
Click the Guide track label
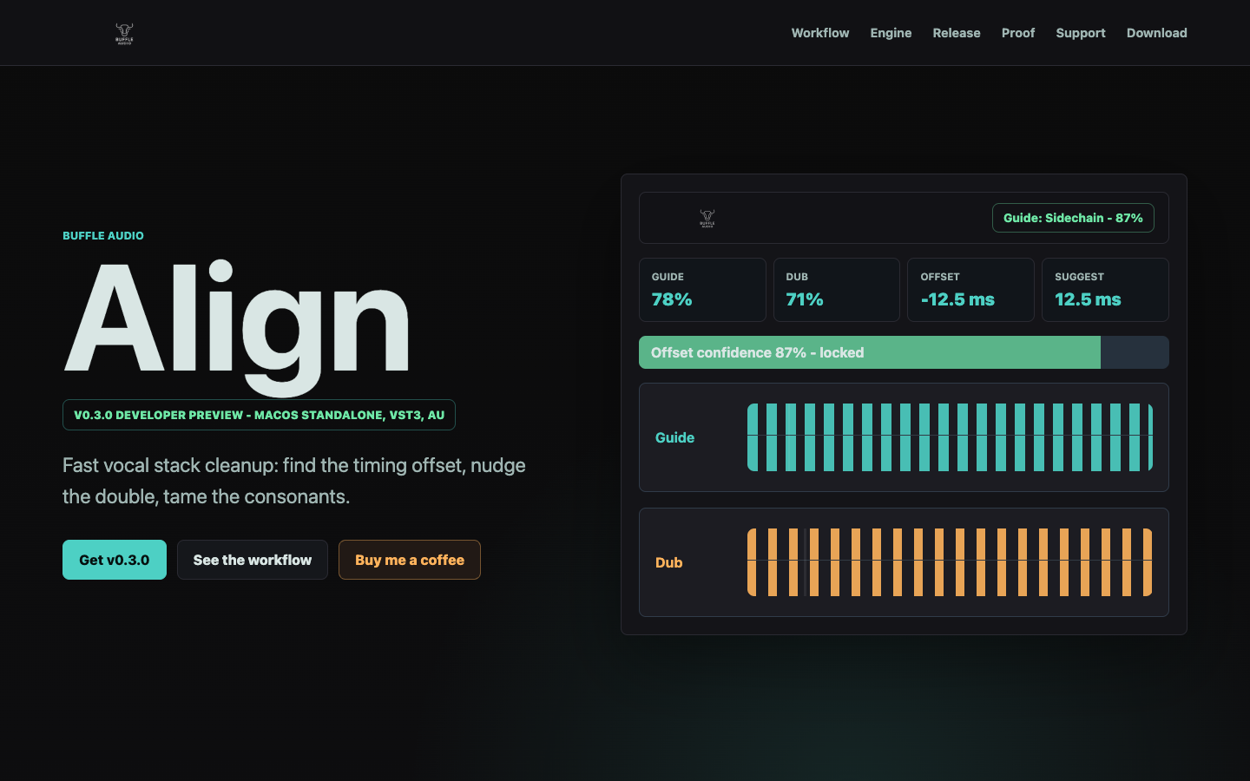point(674,437)
